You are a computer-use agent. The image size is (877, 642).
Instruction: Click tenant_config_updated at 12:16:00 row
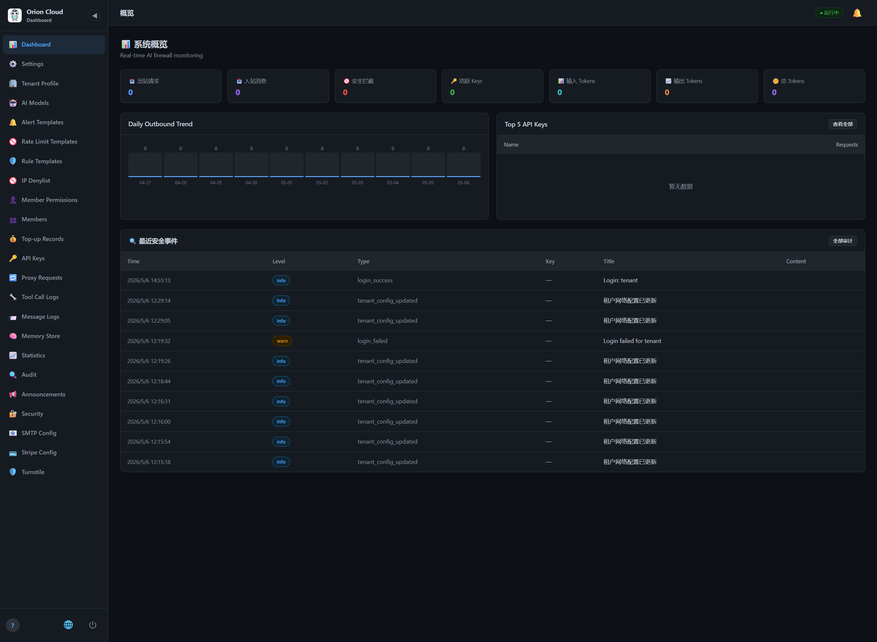coord(387,422)
